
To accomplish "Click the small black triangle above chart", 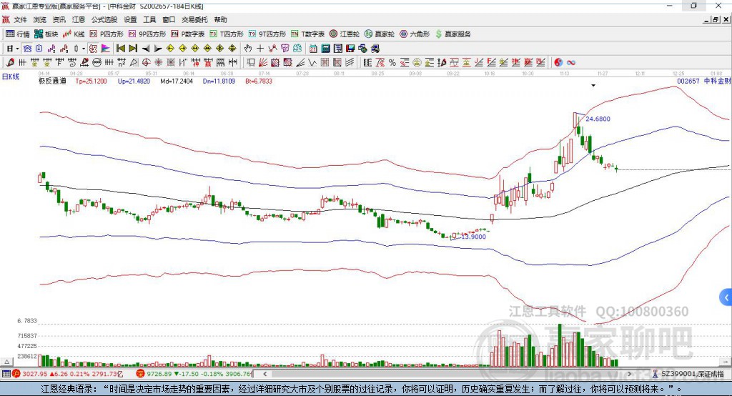I will click(x=593, y=85).
